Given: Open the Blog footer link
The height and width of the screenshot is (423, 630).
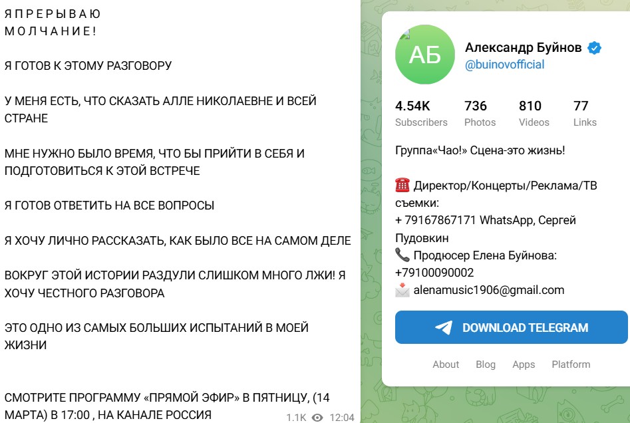Looking at the screenshot, I should (x=486, y=364).
